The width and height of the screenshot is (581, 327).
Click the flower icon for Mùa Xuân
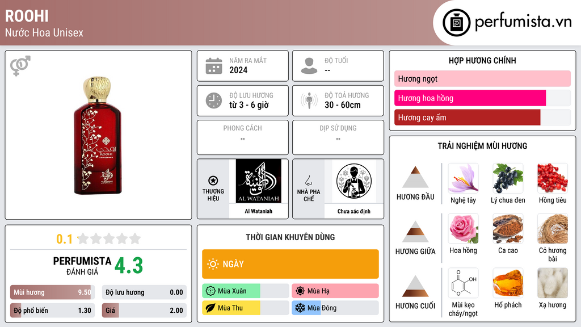210,291
